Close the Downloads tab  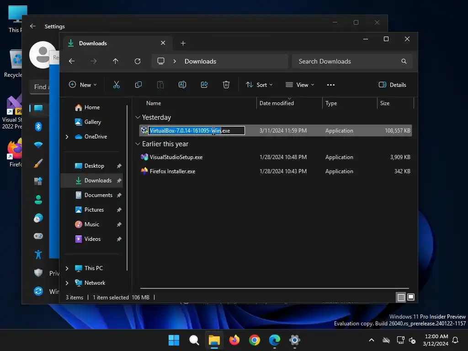tap(163, 43)
